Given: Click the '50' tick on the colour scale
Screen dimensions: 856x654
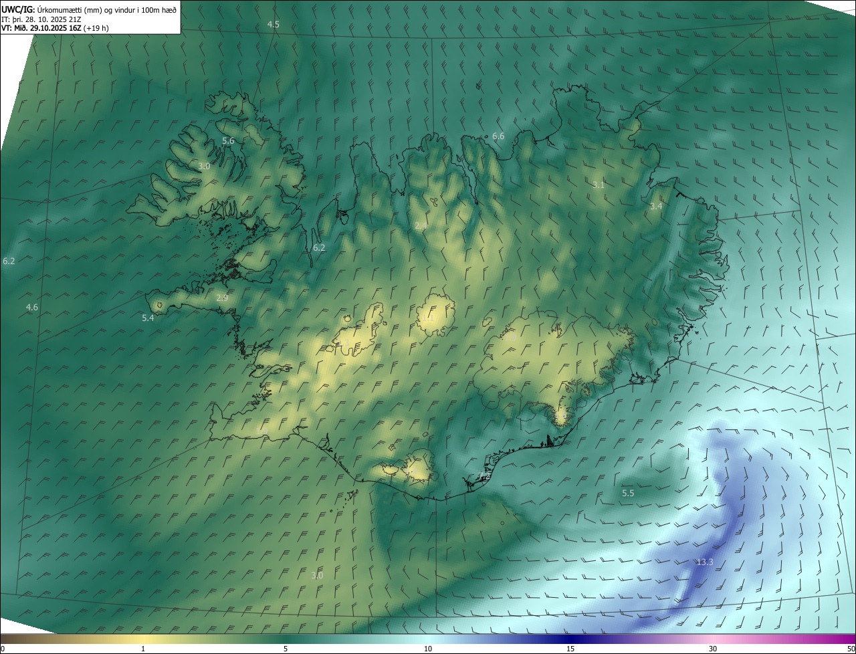Looking at the screenshot, I should click(x=851, y=649).
